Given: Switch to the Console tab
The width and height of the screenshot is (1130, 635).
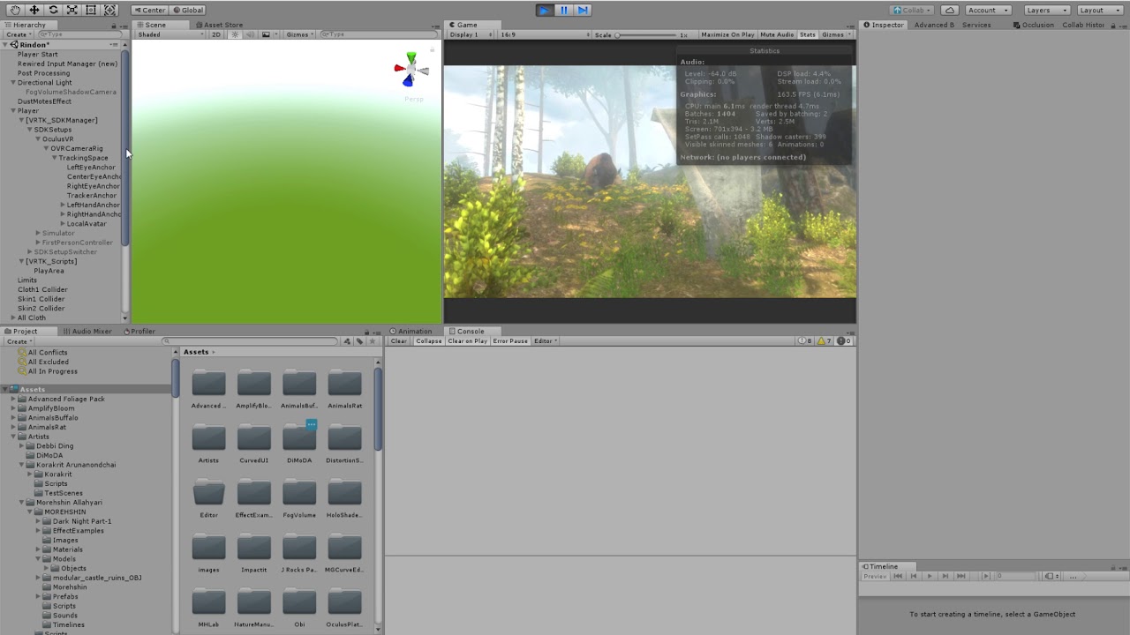Looking at the screenshot, I should [x=471, y=331].
